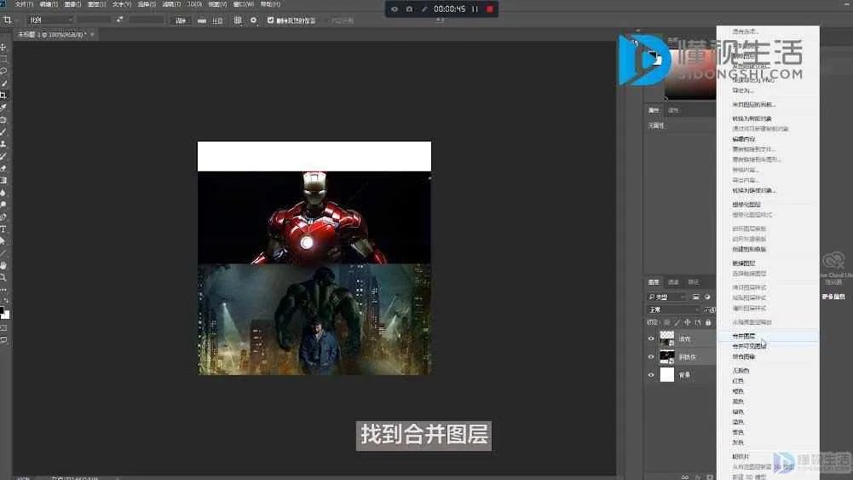Hide the second layer via eye icon

[651, 357]
